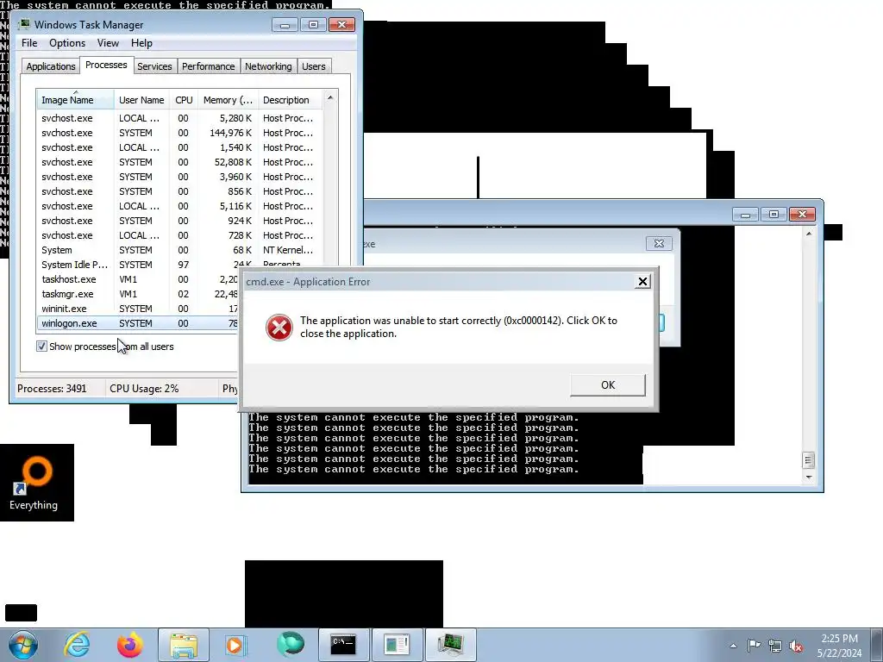Screen dimensions: 883x662
Task: Click the red error icon in dialog
Action: click(x=279, y=327)
